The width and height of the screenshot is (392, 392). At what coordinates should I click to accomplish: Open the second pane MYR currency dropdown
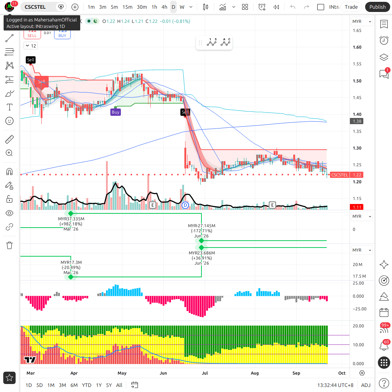click(362, 216)
